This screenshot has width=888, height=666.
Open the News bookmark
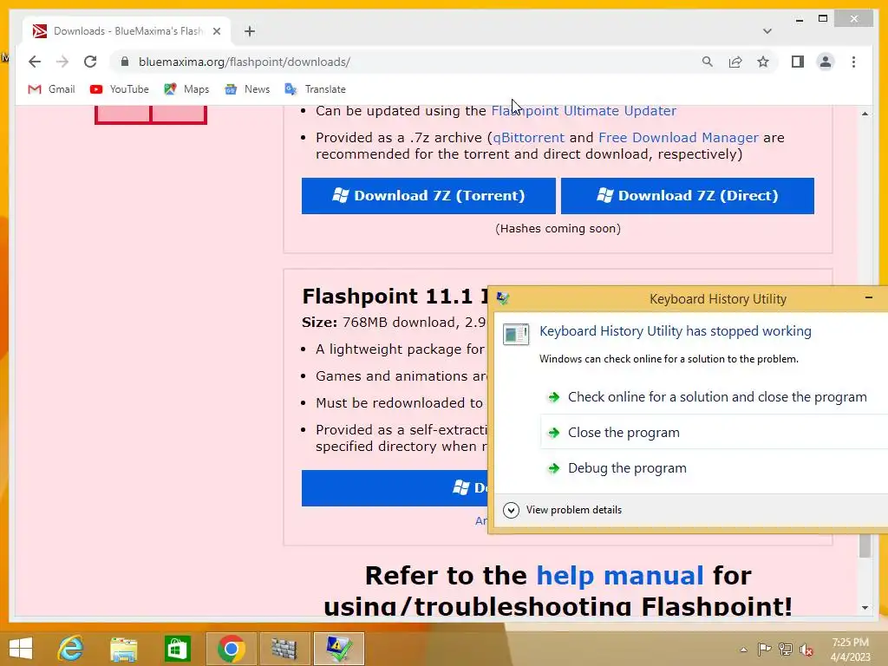coord(247,89)
